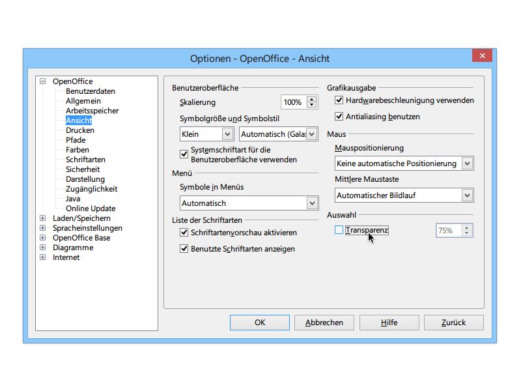Open the Farben options page
The width and height of the screenshot is (521, 391).
coord(77,150)
